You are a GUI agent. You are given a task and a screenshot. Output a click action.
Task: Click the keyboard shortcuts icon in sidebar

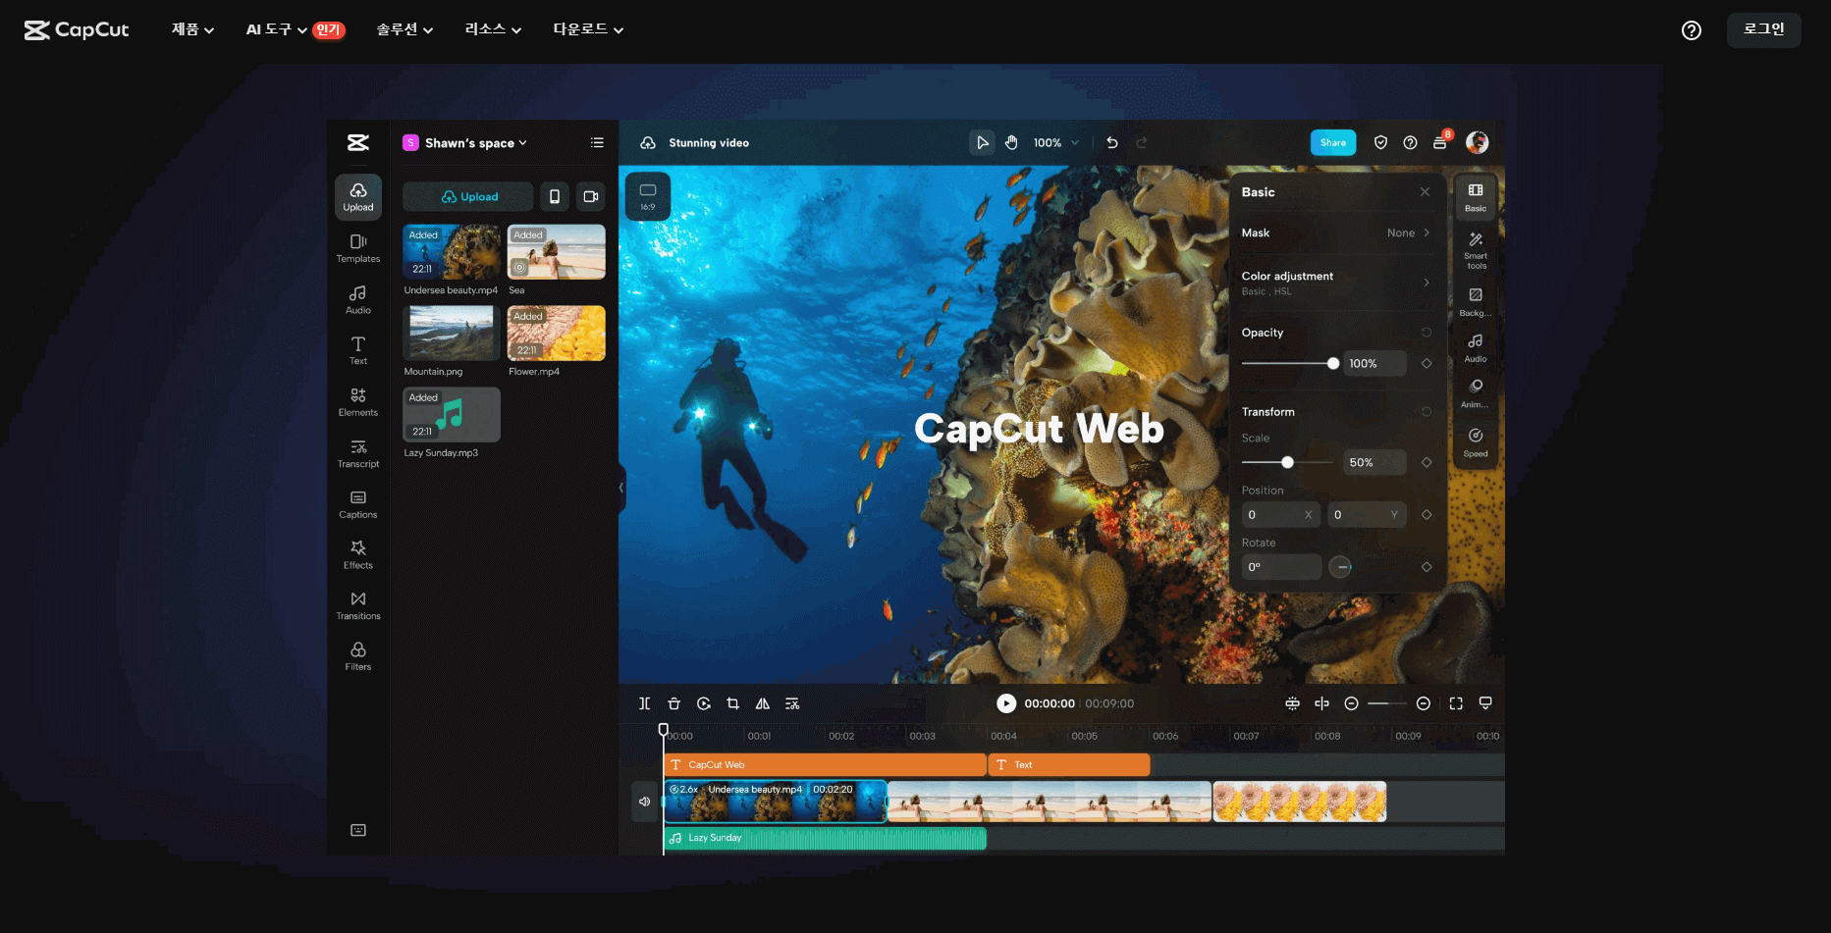(x=358, y=830)
